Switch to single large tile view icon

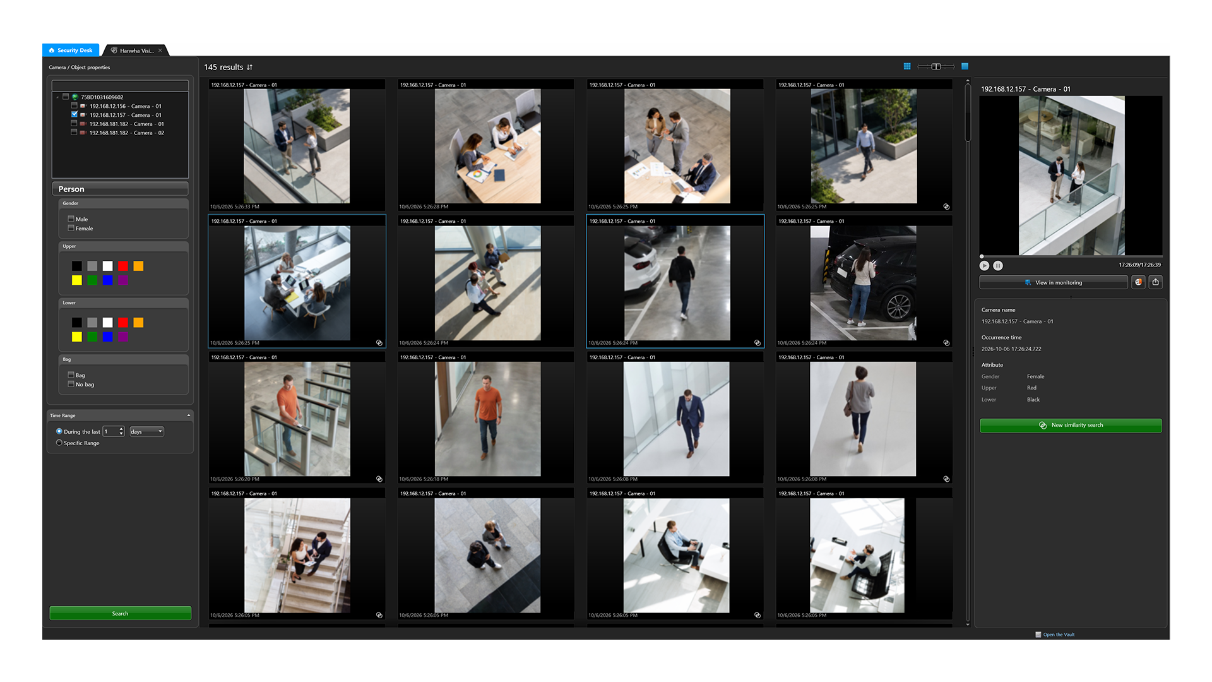point(965,66)
